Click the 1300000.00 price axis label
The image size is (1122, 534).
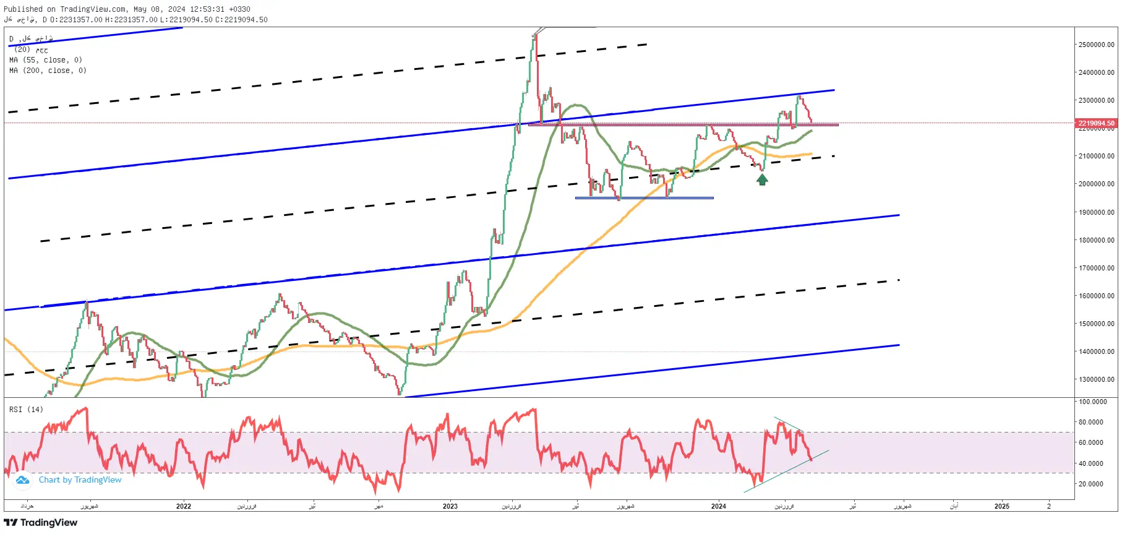click(x=1097, y=379)
